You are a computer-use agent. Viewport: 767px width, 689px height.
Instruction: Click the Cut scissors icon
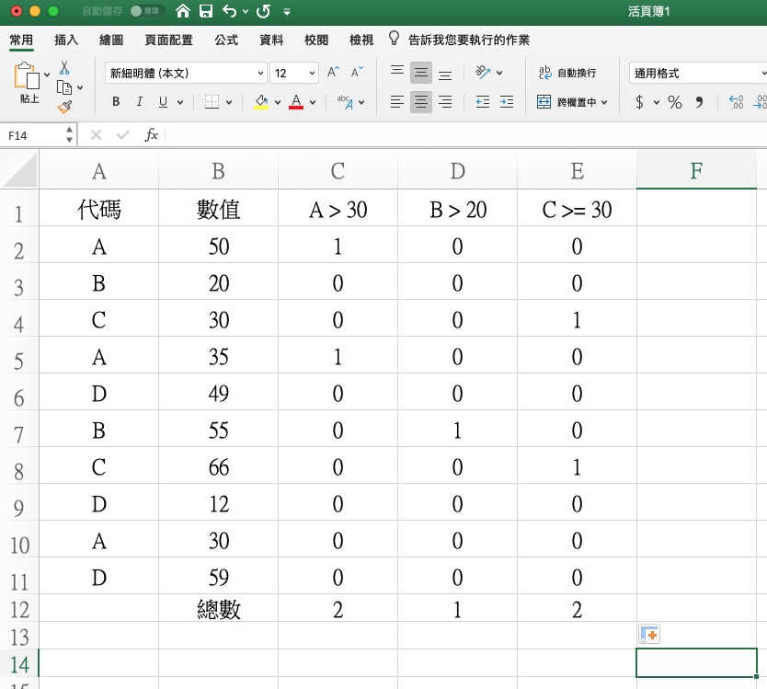pos(64,68)
